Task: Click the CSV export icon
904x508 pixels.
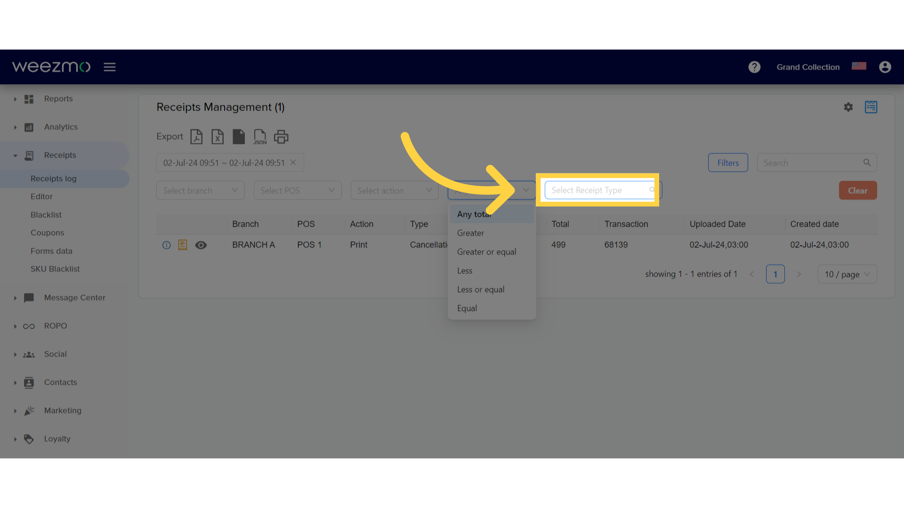Action: 238,136
